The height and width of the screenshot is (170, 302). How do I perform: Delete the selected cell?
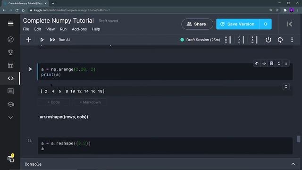coord(271,63)
